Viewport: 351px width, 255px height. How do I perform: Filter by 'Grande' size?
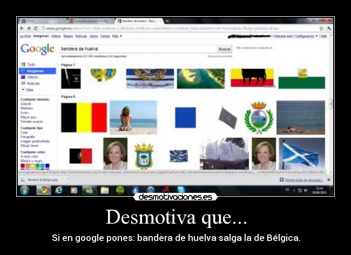click(x=26, y=104)
